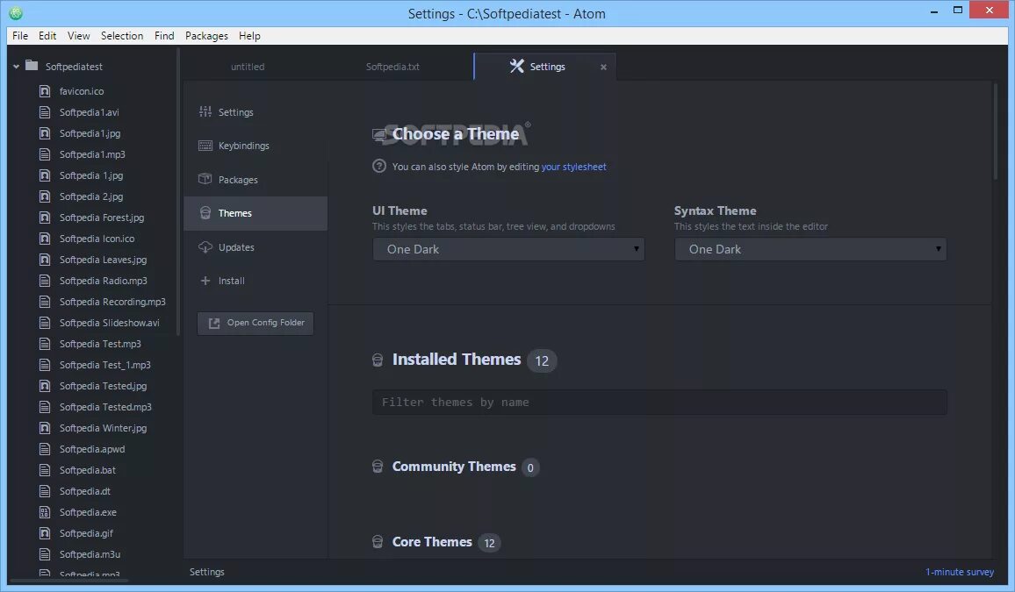This screenshot has height=592, width=1015.
Task: Open the Syntax Theme dropdown
Action: point(810,249)
